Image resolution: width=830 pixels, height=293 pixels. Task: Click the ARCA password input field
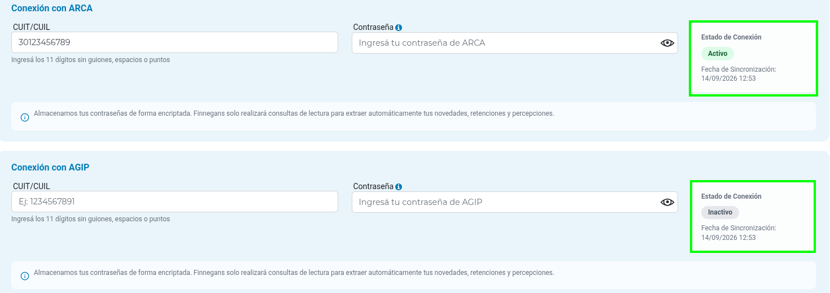click(x=515, y=43)
